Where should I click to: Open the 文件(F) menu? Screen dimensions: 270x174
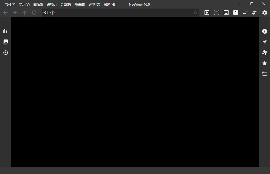pos(10,5)
